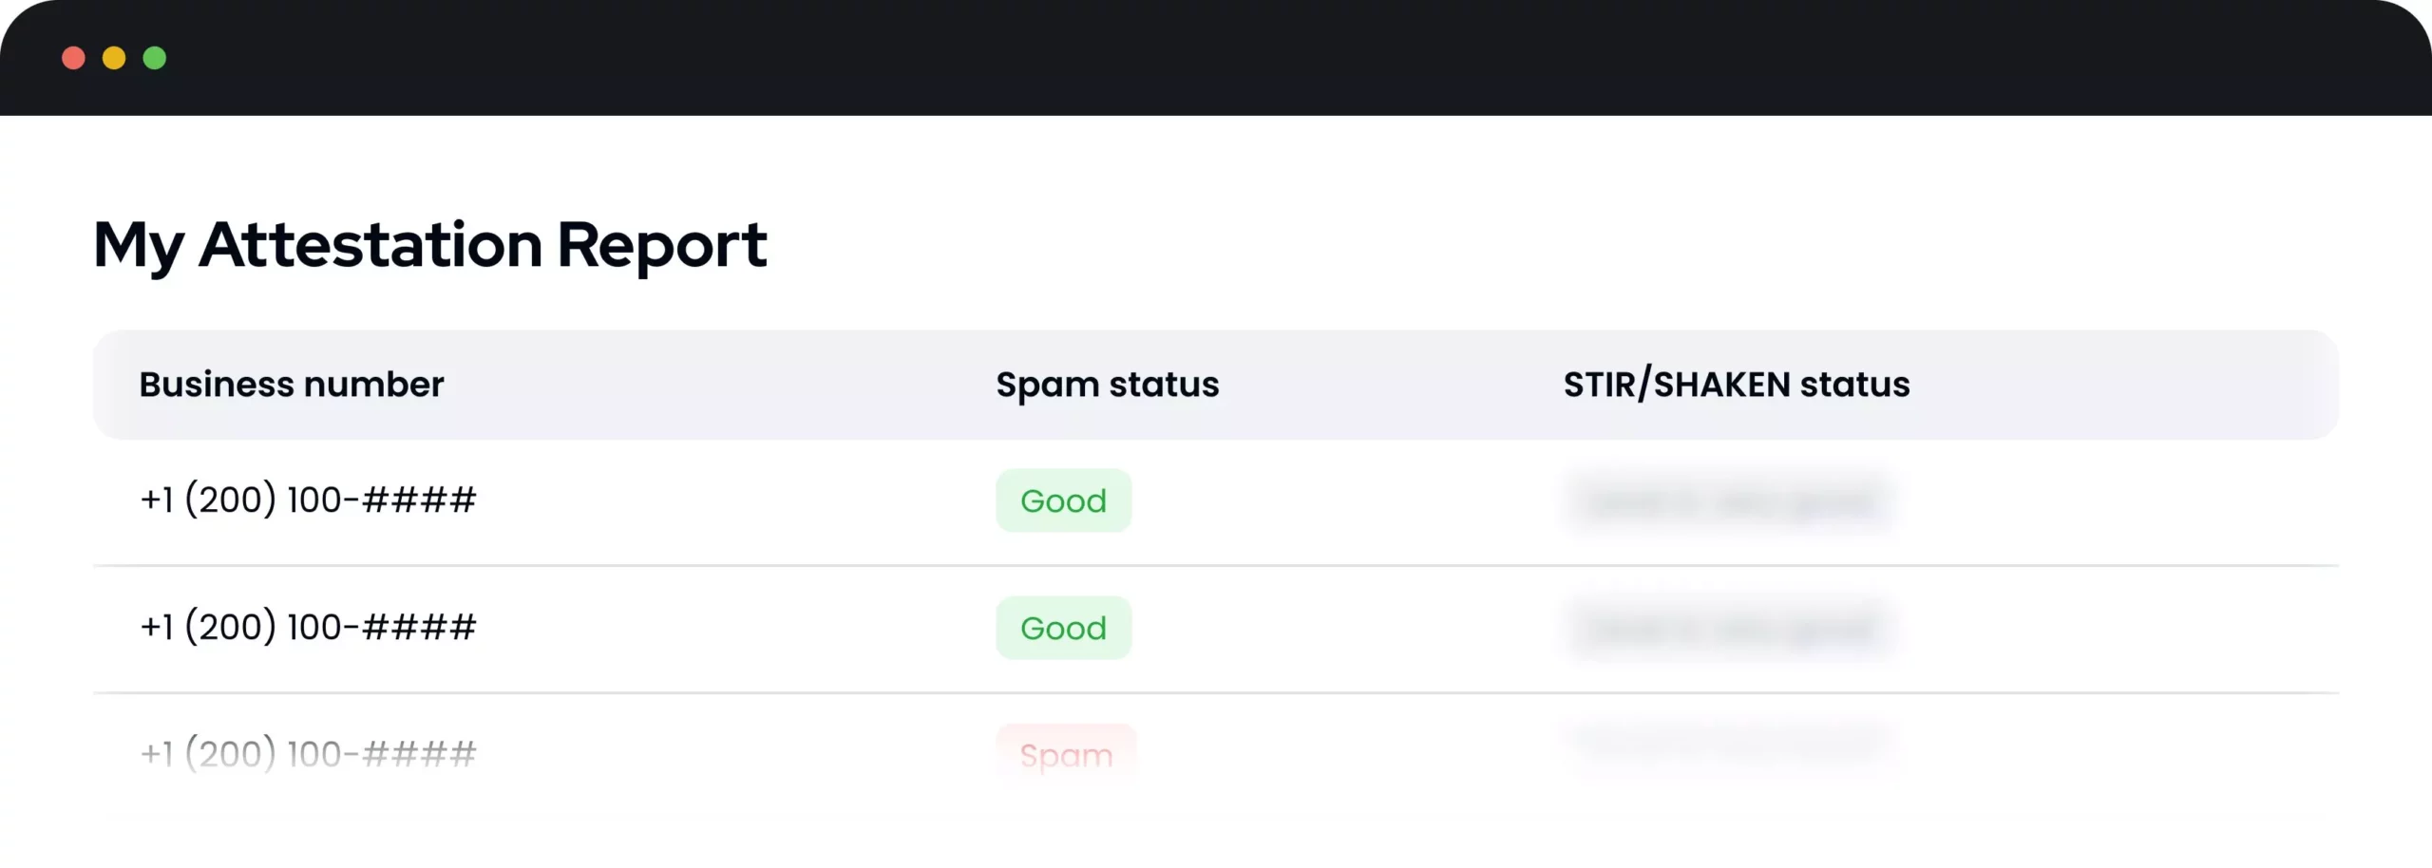2432x868 pixels.
Task: Toggle sorting on the STIR/SHAKEN status column
Action: [x=1737, y=385]
